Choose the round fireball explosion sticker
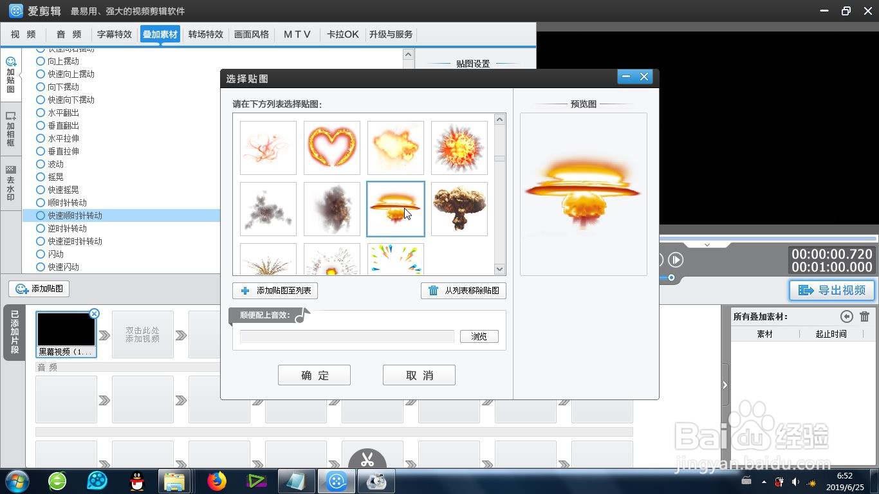The width and height of the screenshot is (879, 494). (x=459, y=148)
